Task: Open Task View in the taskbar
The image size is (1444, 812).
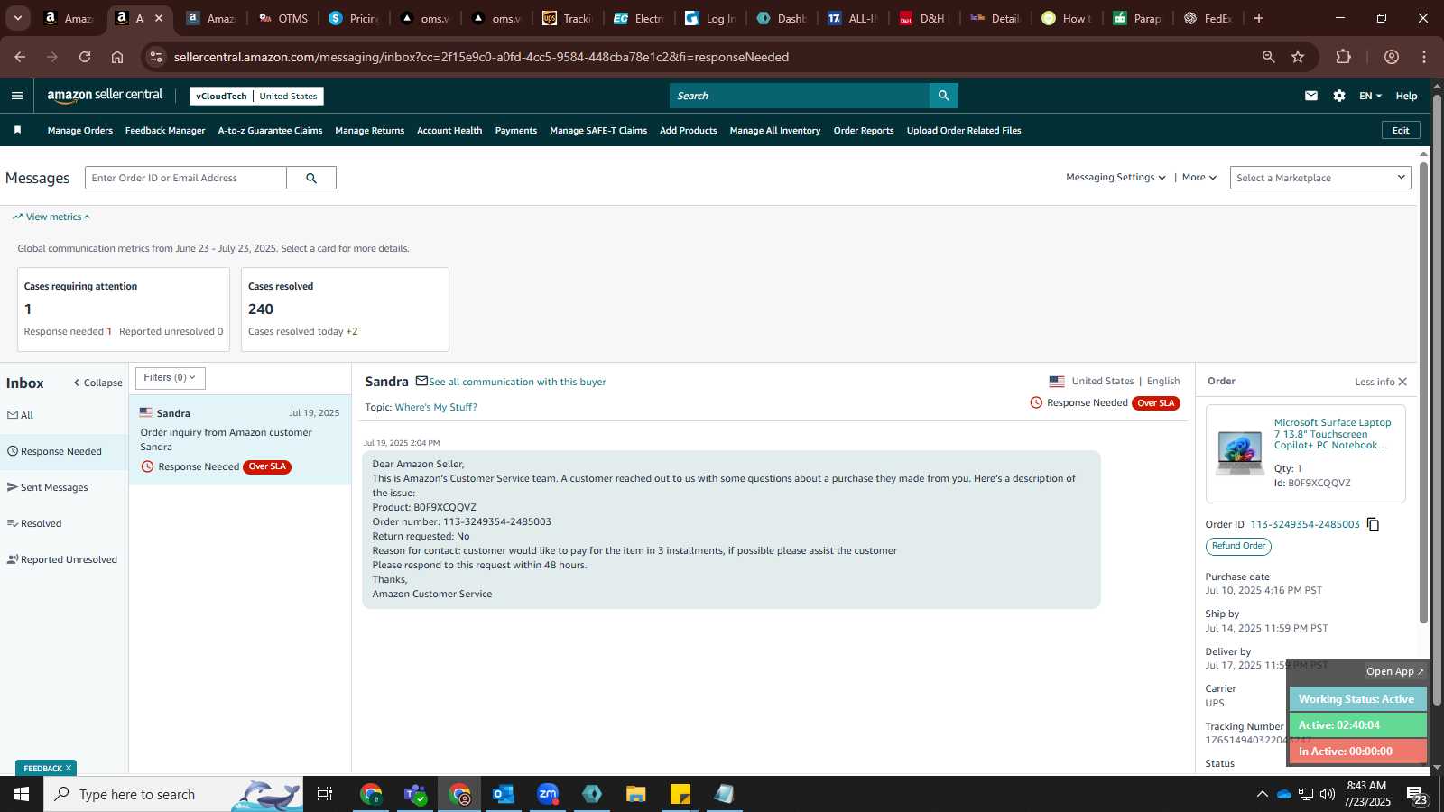Action: tap(325, 794)
